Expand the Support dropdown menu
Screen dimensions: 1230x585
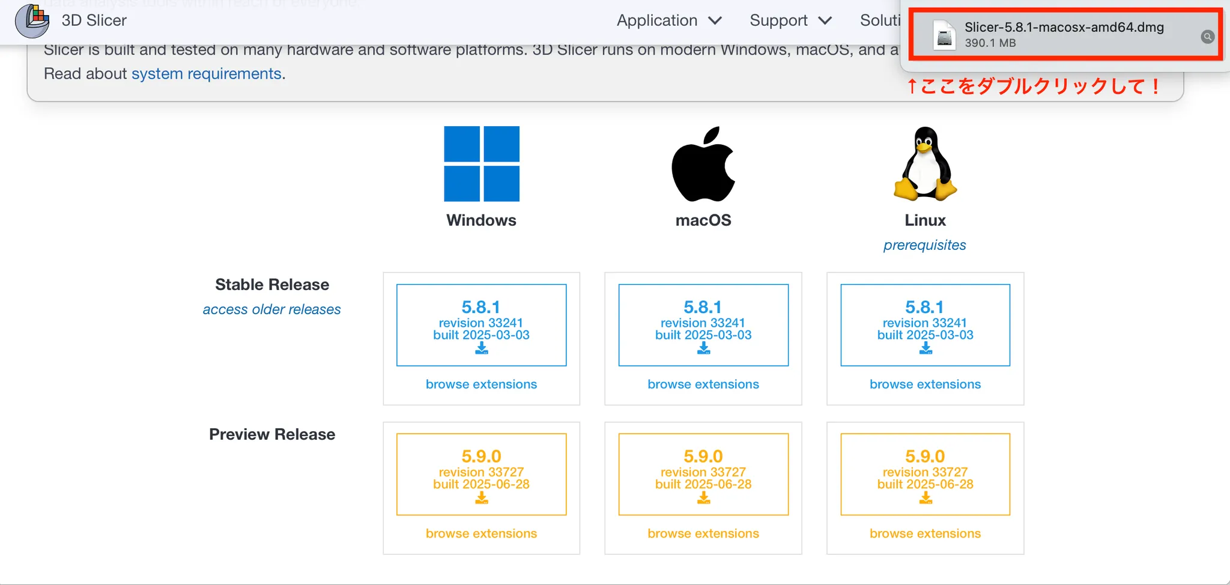coord(790,20)
